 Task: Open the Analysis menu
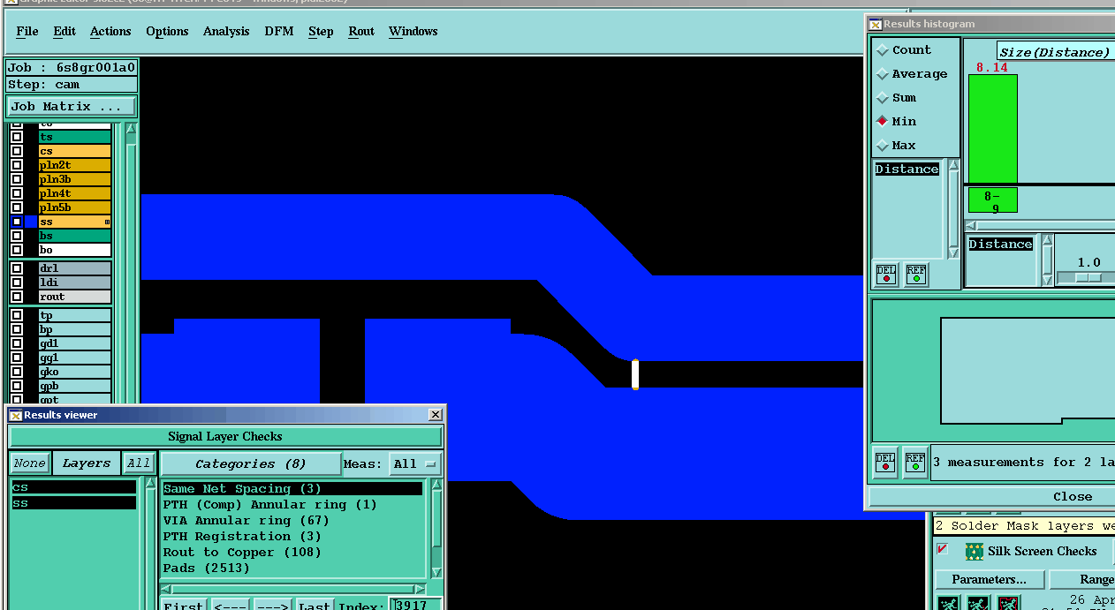[226, 31]
